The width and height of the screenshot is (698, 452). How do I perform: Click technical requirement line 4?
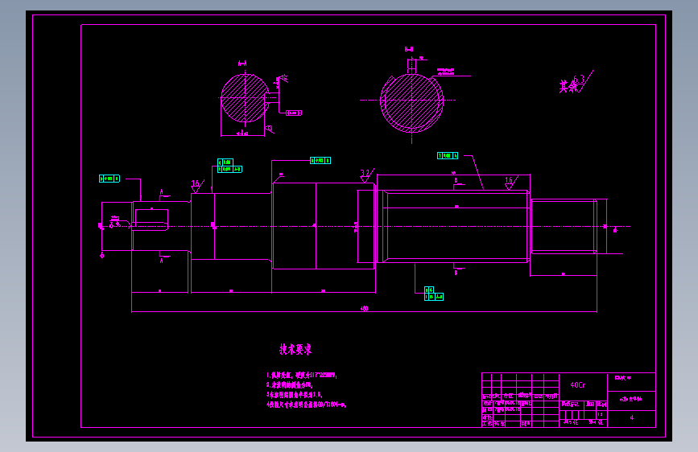pyautogui.click(x=306, y=405)
